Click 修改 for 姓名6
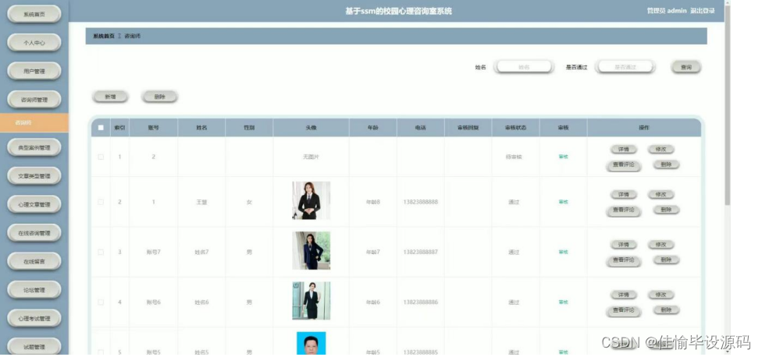The width and height of the screenshot is (762, 357). click(661, 295)
